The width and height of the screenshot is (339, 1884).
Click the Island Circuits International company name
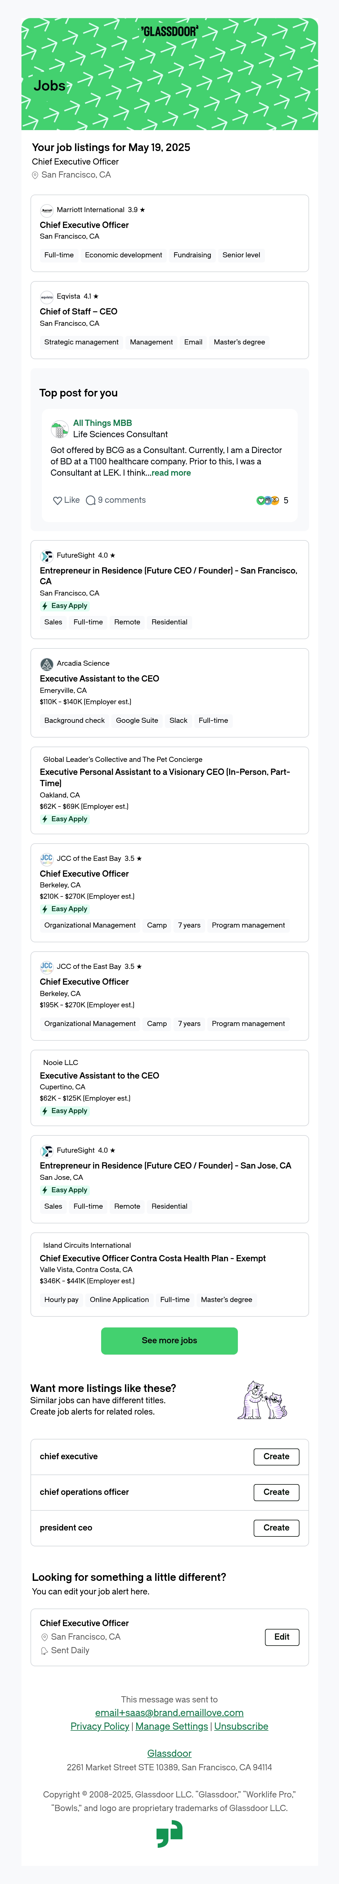(87, 1245)
